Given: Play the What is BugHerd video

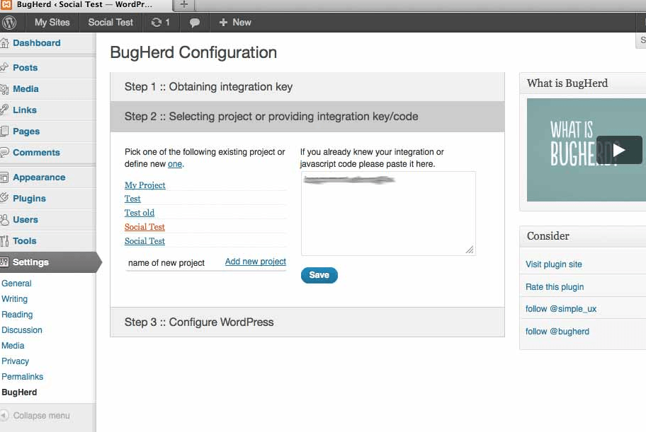Looking at the screenshot, I should point(619,150).
